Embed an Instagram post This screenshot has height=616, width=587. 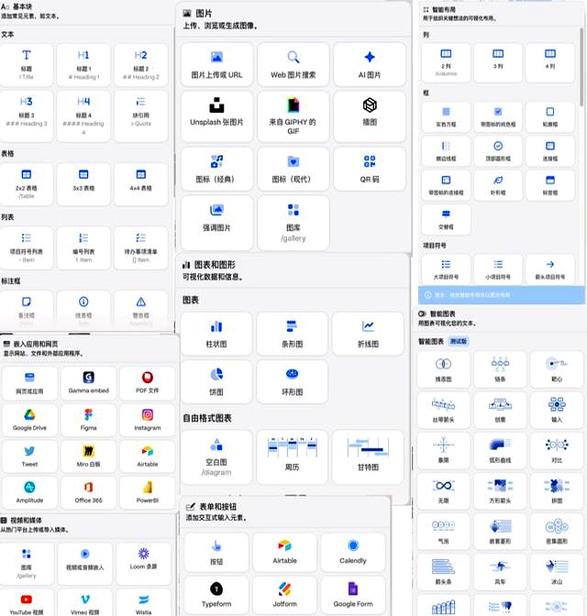pyautogui.click(x=148, y=421)
